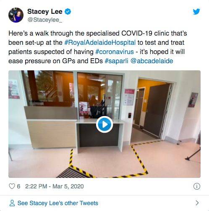This screenshot has height=211, width=209.
Task: Click the verified badge next to Stacey Lee
Action: click(68, 12)
